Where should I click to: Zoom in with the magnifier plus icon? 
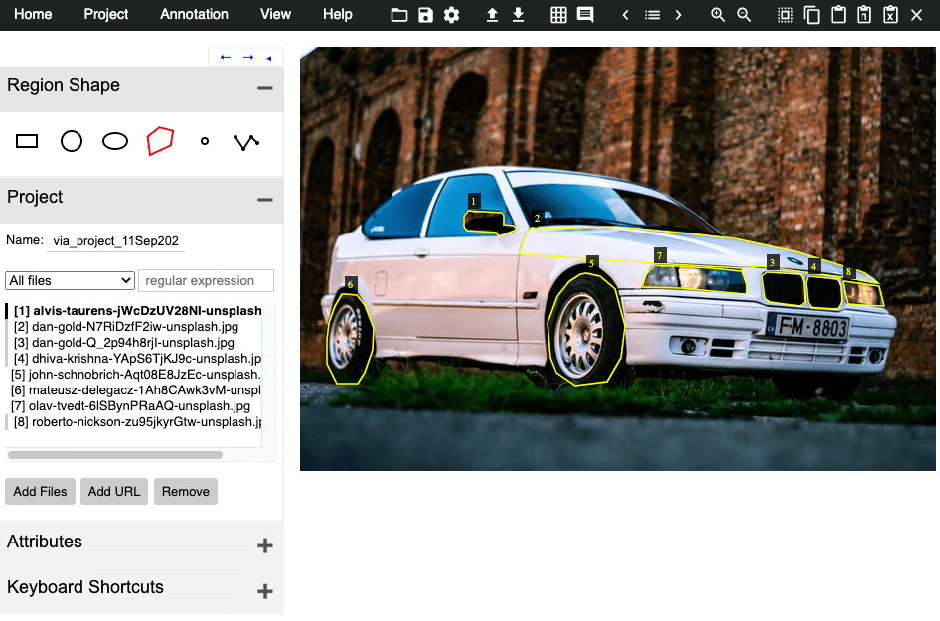(718, 15)
